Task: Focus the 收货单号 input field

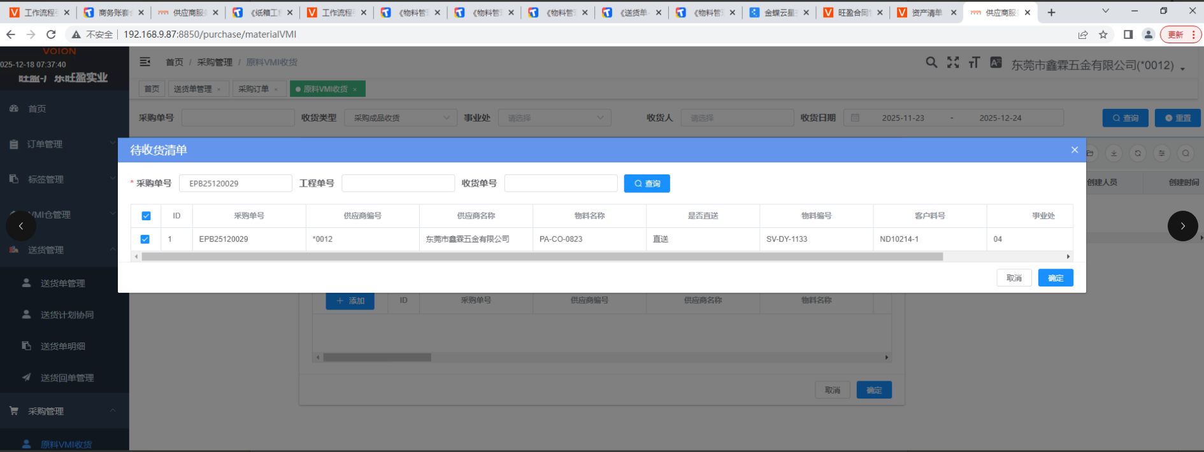Action: point(561,183)
